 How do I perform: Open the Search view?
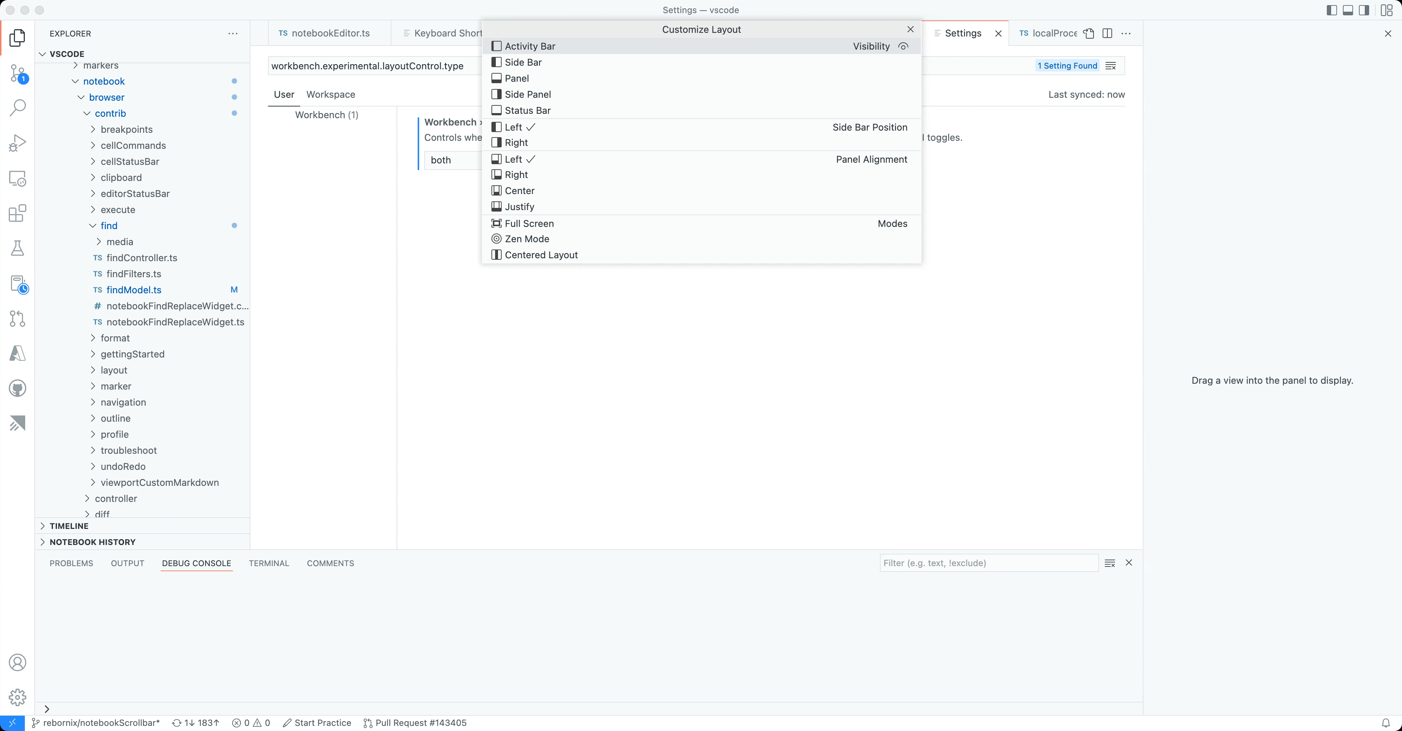click(17, 108)
